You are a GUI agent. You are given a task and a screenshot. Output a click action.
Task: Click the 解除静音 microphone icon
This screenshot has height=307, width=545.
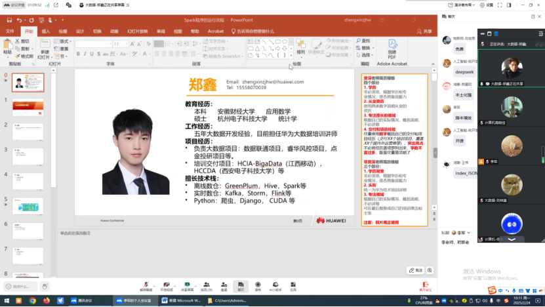point(146,283)
